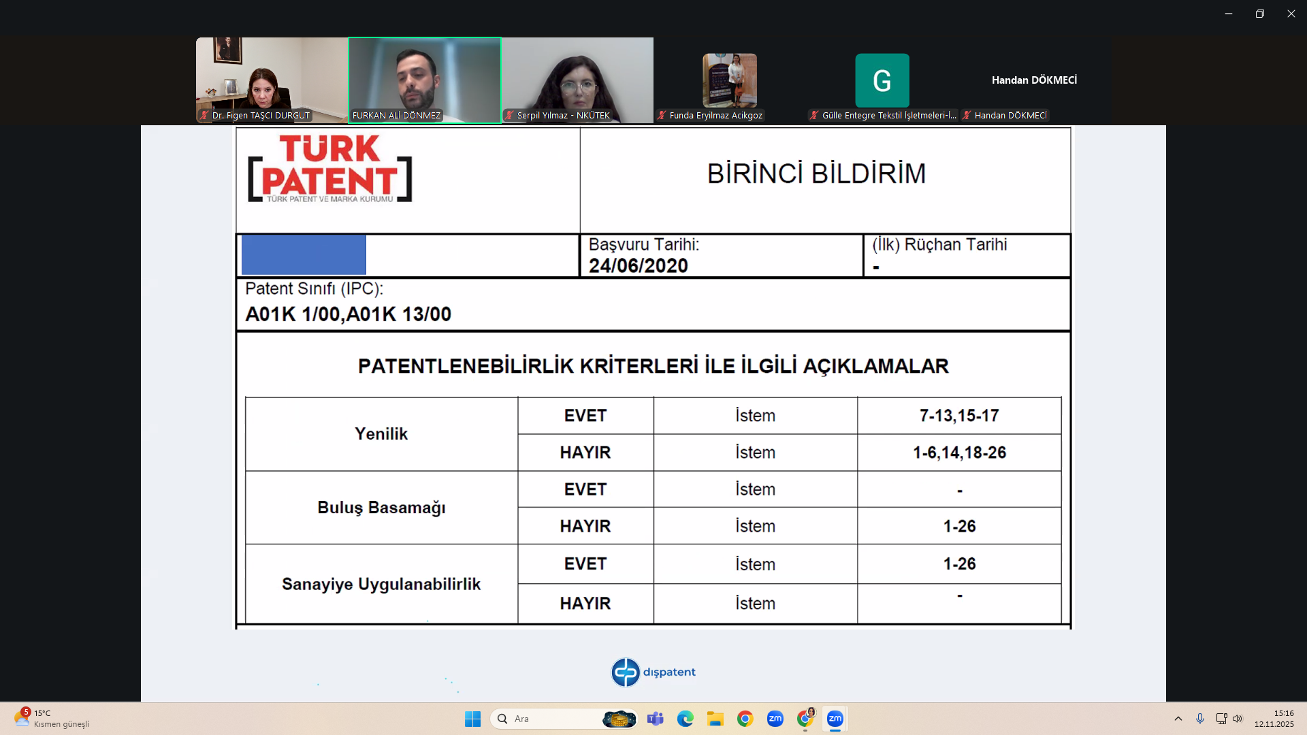Open Chrome with profile picture badge

point(805,719)
